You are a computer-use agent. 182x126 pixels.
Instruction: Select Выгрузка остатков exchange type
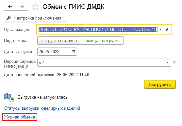[x=58, y=41]
